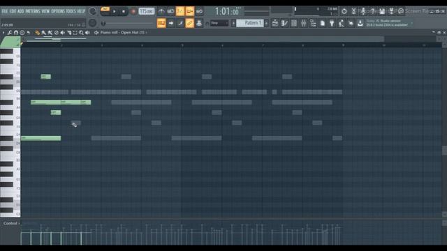Viewport: 447px width, 251px height.
Task: Open the Playlist window icon
Action: [x=274, y=23]
